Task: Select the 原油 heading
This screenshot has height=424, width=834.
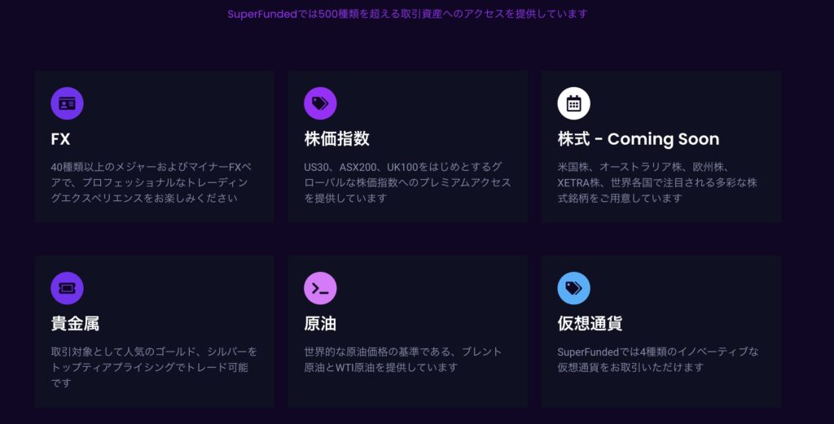Action: [x=320, y=324]
